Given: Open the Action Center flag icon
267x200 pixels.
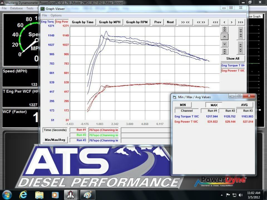Looking at the screenshot, I should pos(228,195).
